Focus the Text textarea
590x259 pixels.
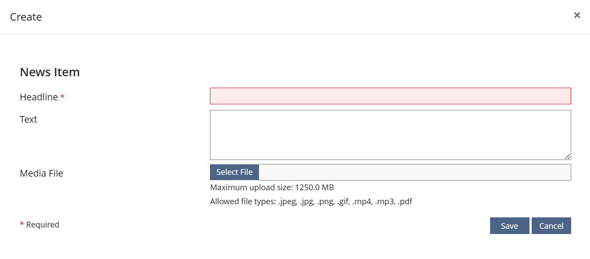[x=390, y=135]
